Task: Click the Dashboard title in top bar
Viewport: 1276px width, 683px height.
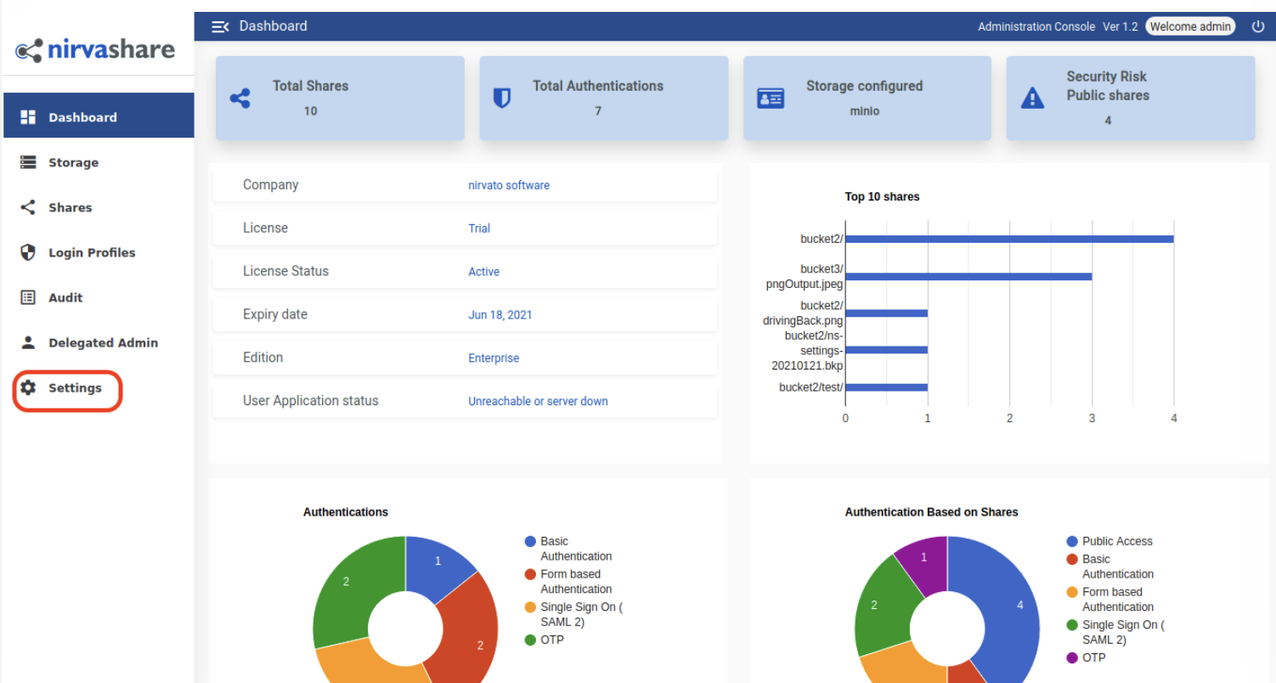Action: [x=274, y=26]
